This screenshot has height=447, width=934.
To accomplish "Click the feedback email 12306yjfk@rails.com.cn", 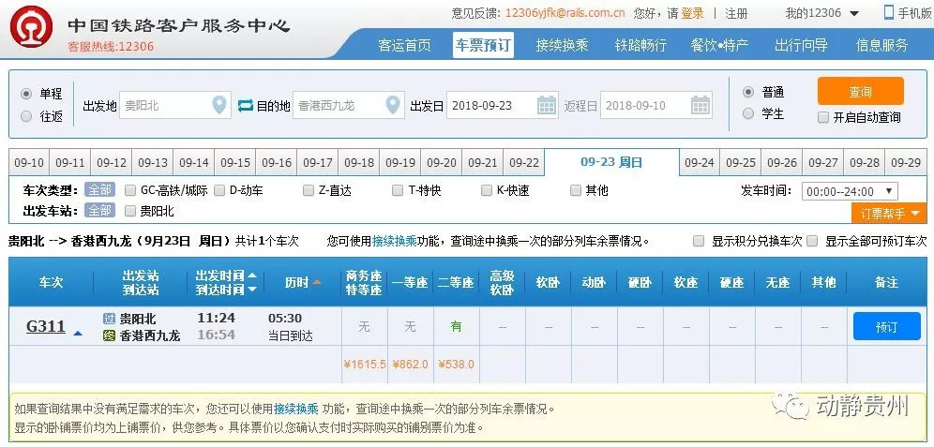I will point(565,13).
